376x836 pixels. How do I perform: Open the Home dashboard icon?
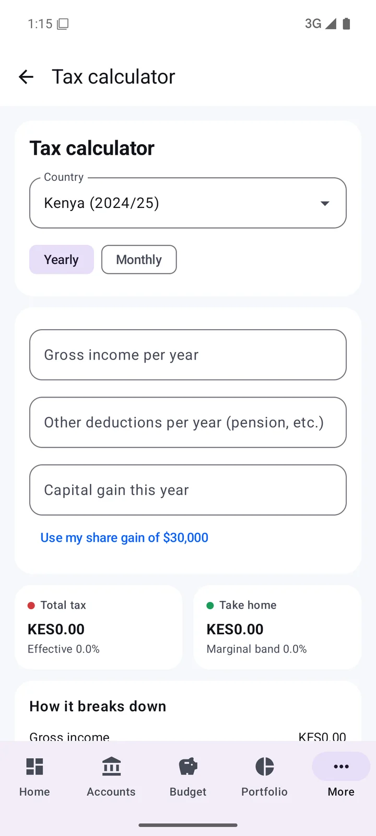tap(34, 767)
